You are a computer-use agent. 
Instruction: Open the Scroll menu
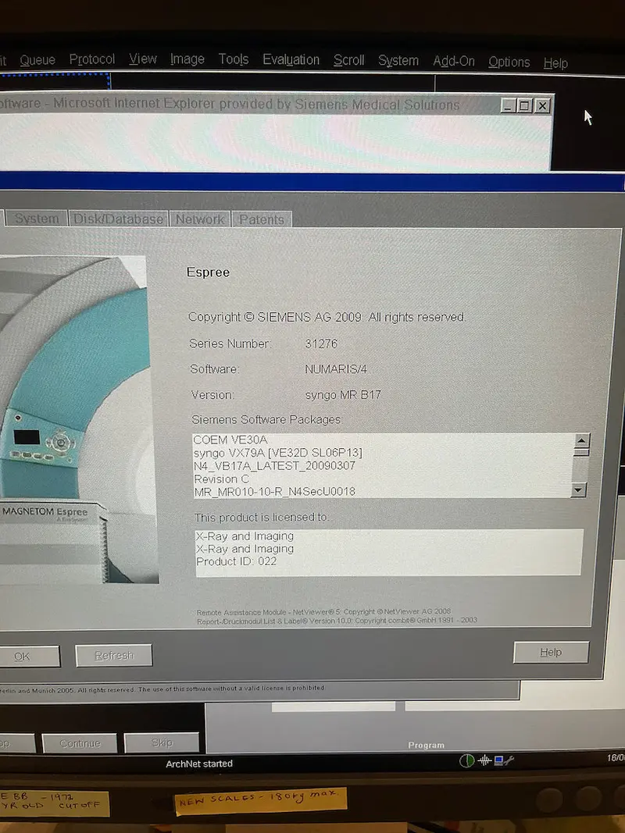coord(348,60)
